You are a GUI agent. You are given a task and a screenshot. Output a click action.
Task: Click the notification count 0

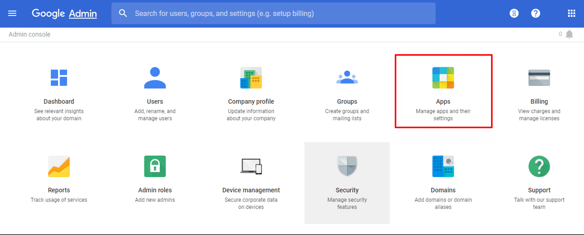tap(560, 34)
